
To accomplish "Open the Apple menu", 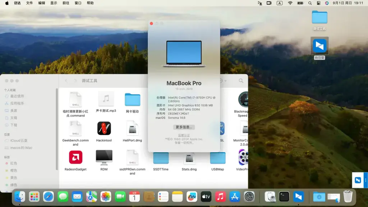I will (7, 3).
